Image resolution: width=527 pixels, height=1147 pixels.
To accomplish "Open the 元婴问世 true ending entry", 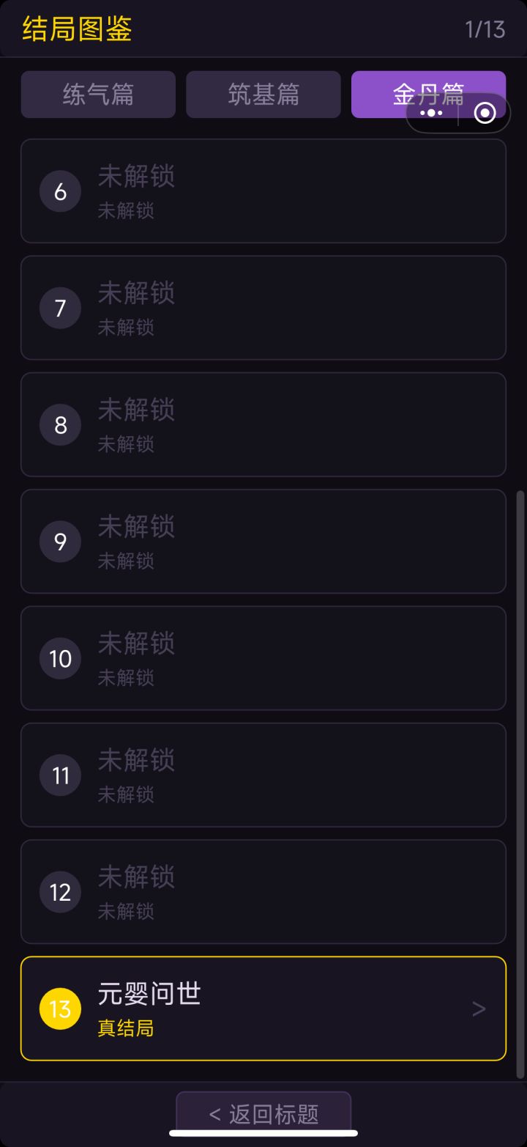I will (x=263, y=1008).
